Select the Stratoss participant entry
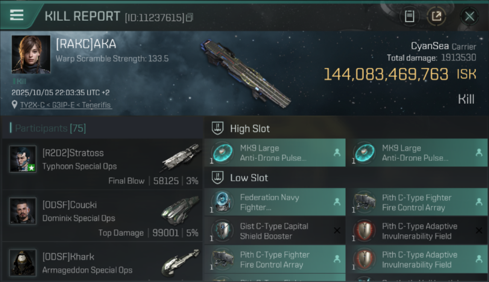 tap(102, 164)
